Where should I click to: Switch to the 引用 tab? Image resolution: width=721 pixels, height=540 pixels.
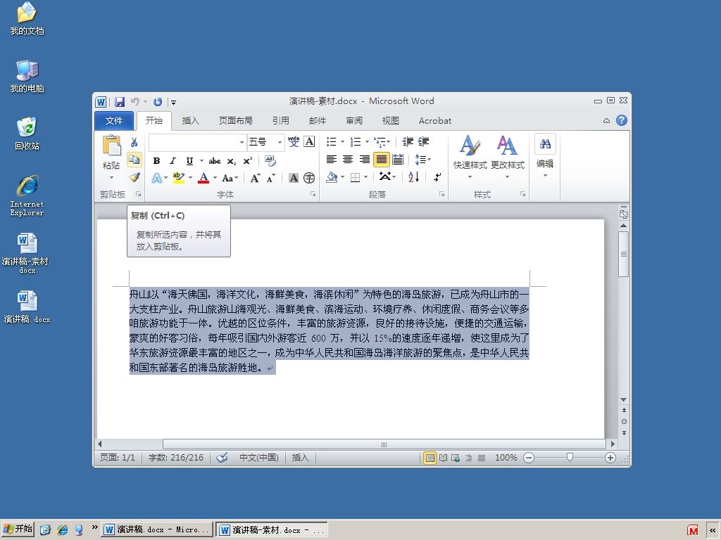click(x=280, y=121)
